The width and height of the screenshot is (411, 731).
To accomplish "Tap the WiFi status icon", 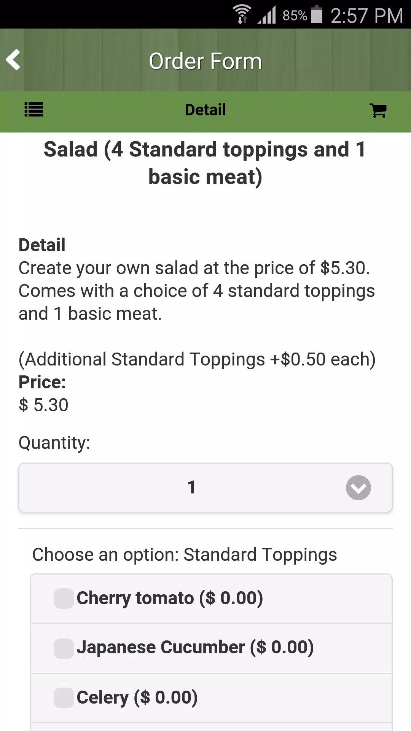I will point(242,14).
